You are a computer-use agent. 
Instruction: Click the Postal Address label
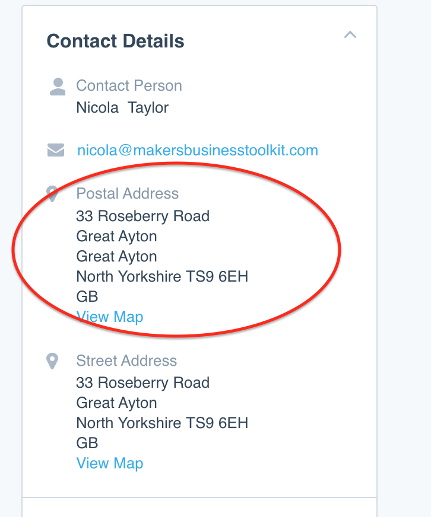coord(127,194)
